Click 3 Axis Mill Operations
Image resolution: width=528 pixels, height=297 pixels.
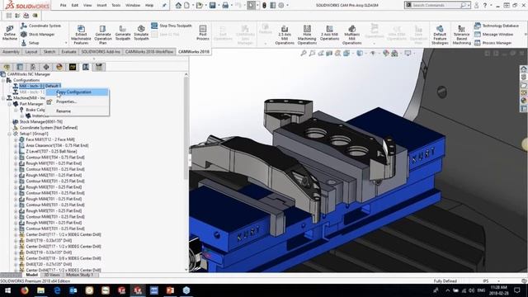[329, 33]
